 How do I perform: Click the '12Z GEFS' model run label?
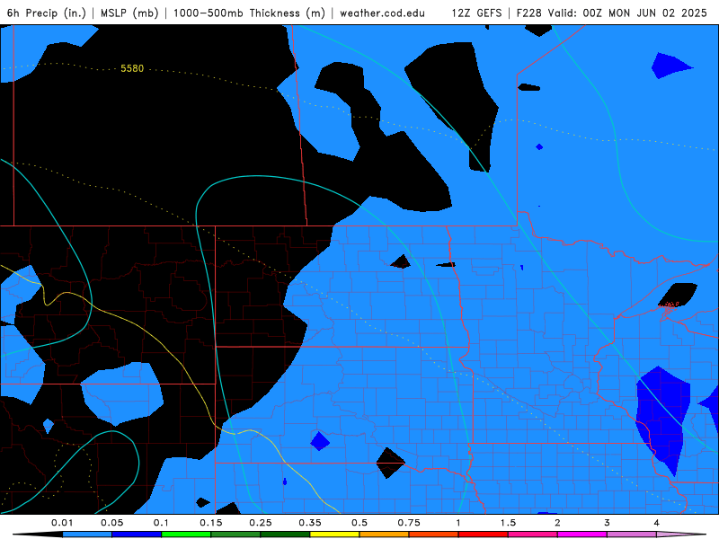pyautogui.click(x=477, y=13)
